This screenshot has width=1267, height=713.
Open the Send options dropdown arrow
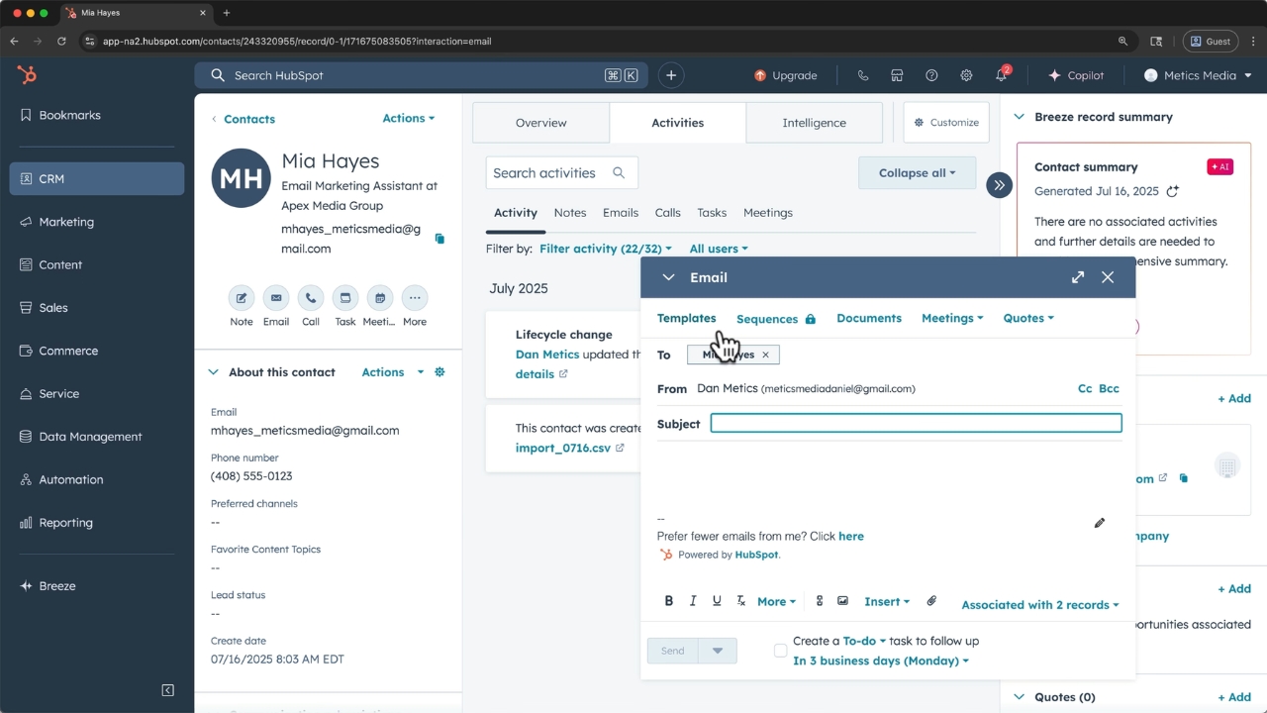pyautogui.click(x=718, y=651)
